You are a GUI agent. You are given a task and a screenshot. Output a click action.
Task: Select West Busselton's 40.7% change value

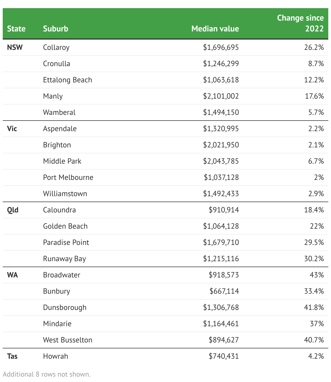(x=314, y=340)
